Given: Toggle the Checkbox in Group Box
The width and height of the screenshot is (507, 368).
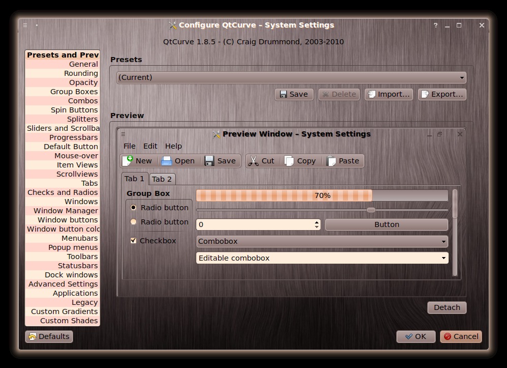Looking at the screenshot, I should pyautogui.click(x=133, y=240).
